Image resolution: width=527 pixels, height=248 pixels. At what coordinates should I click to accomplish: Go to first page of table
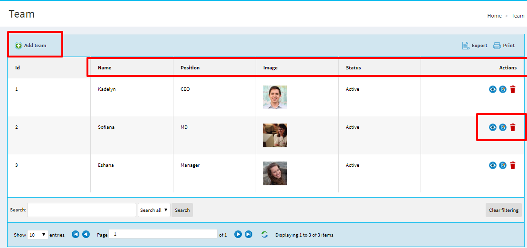tap(76, 234)
